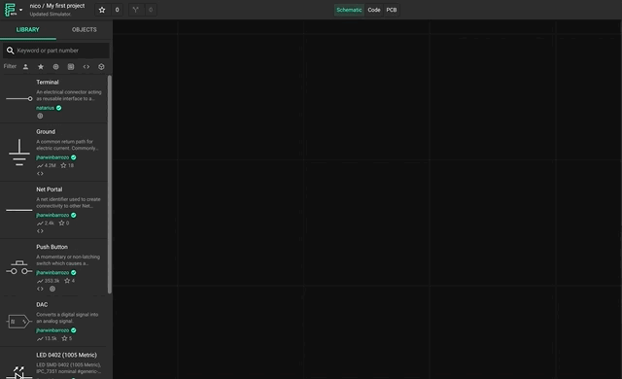Select the Ground symbol thumbnail
The image size is (622, 379).
click(x=19, y=153)
